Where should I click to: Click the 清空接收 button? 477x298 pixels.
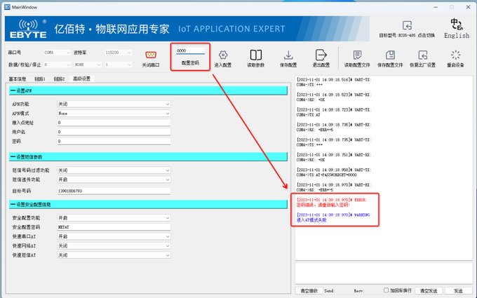309,290
